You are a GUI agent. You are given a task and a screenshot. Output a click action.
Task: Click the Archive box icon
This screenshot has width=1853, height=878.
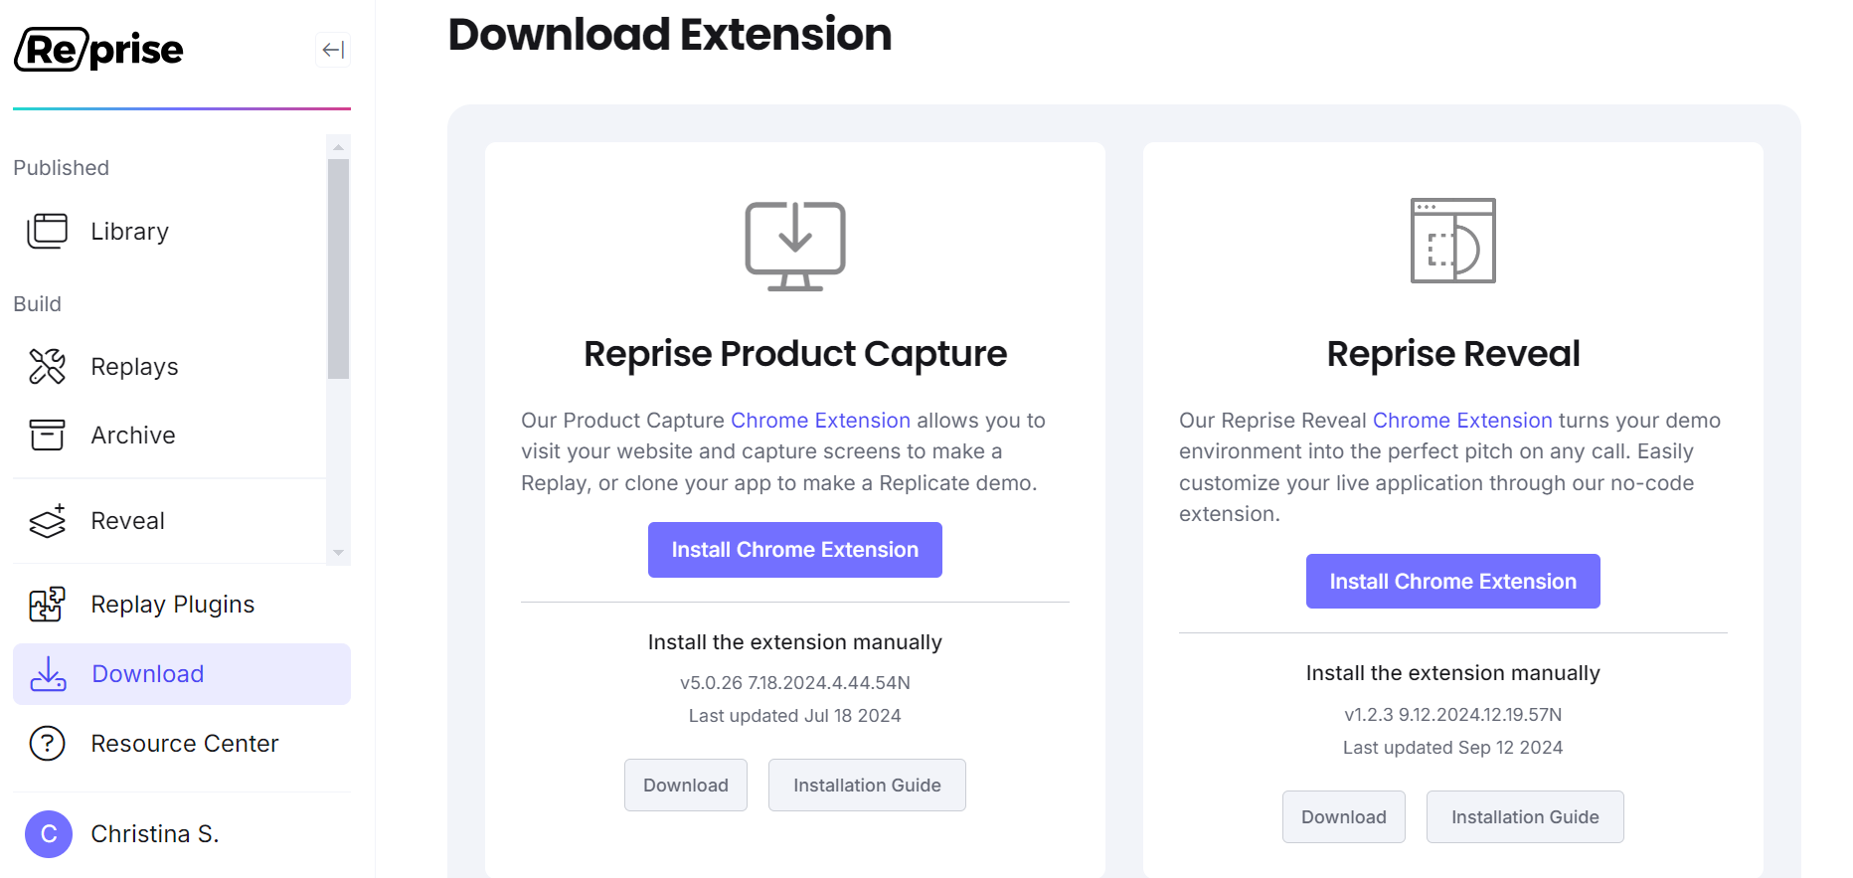(x=47, y=435)
